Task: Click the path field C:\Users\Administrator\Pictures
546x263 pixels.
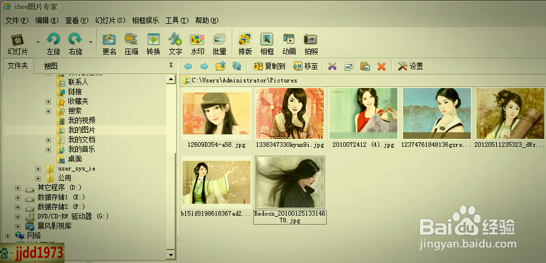Action: coord(363,80)
